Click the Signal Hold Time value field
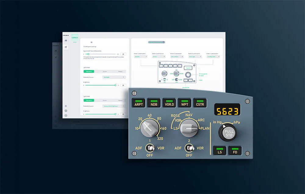 pos(123,54)
